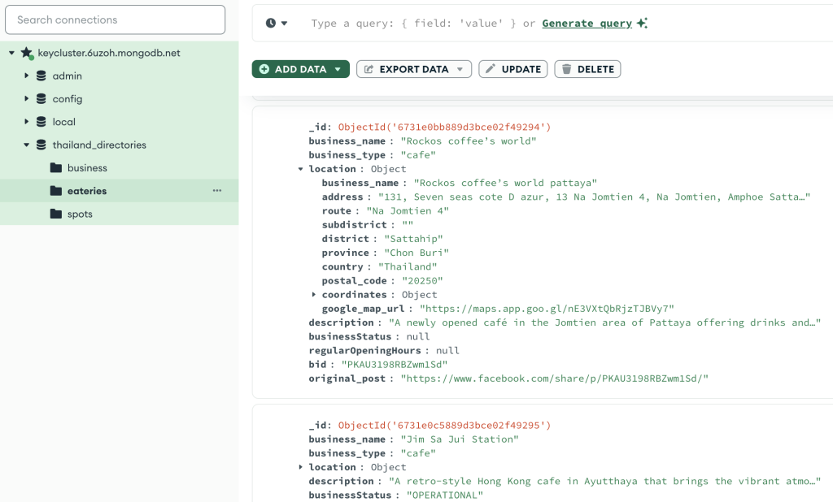833x502 pixels.
Task: Click the config database icon
Action: point(41,99)
